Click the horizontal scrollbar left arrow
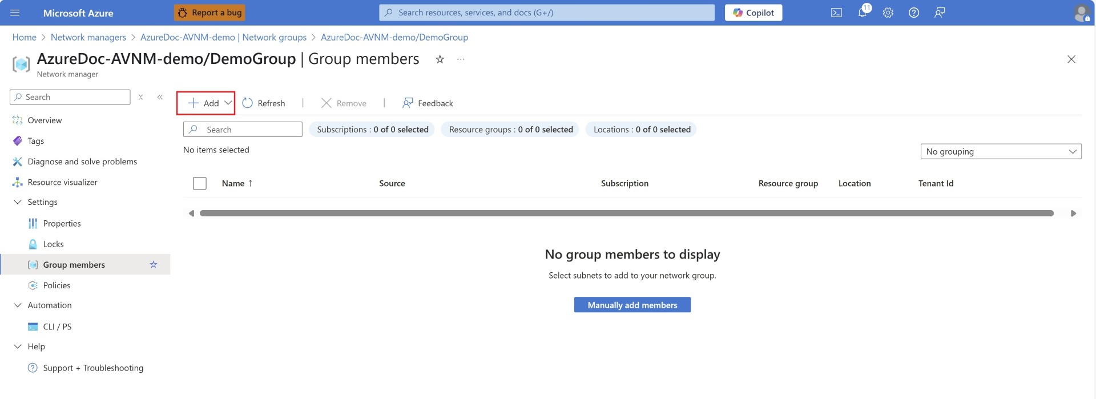The width and height of the screenshot is (1096, 399). point(191,213)
